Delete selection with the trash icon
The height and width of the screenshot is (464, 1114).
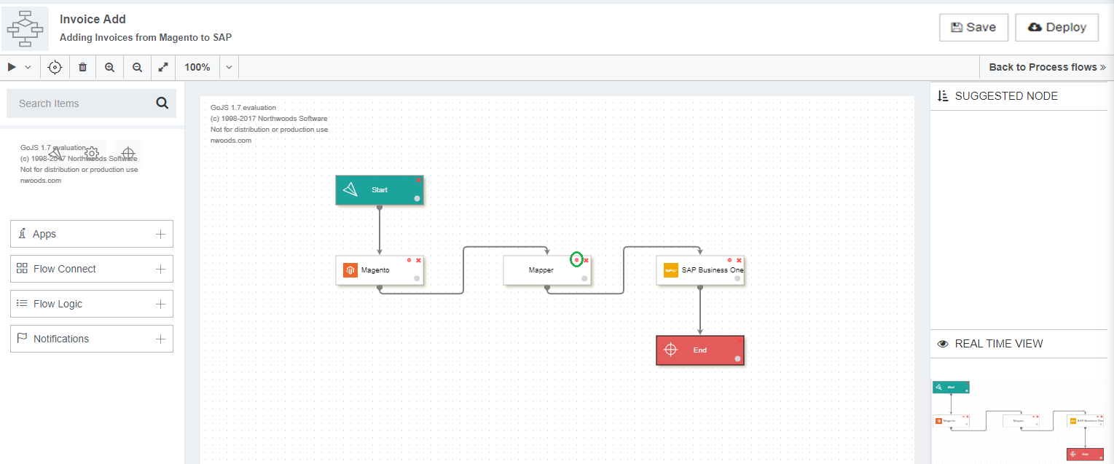(x=82, y=66)
